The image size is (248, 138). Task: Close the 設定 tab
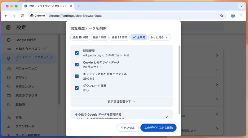click(x=71, y=6)
